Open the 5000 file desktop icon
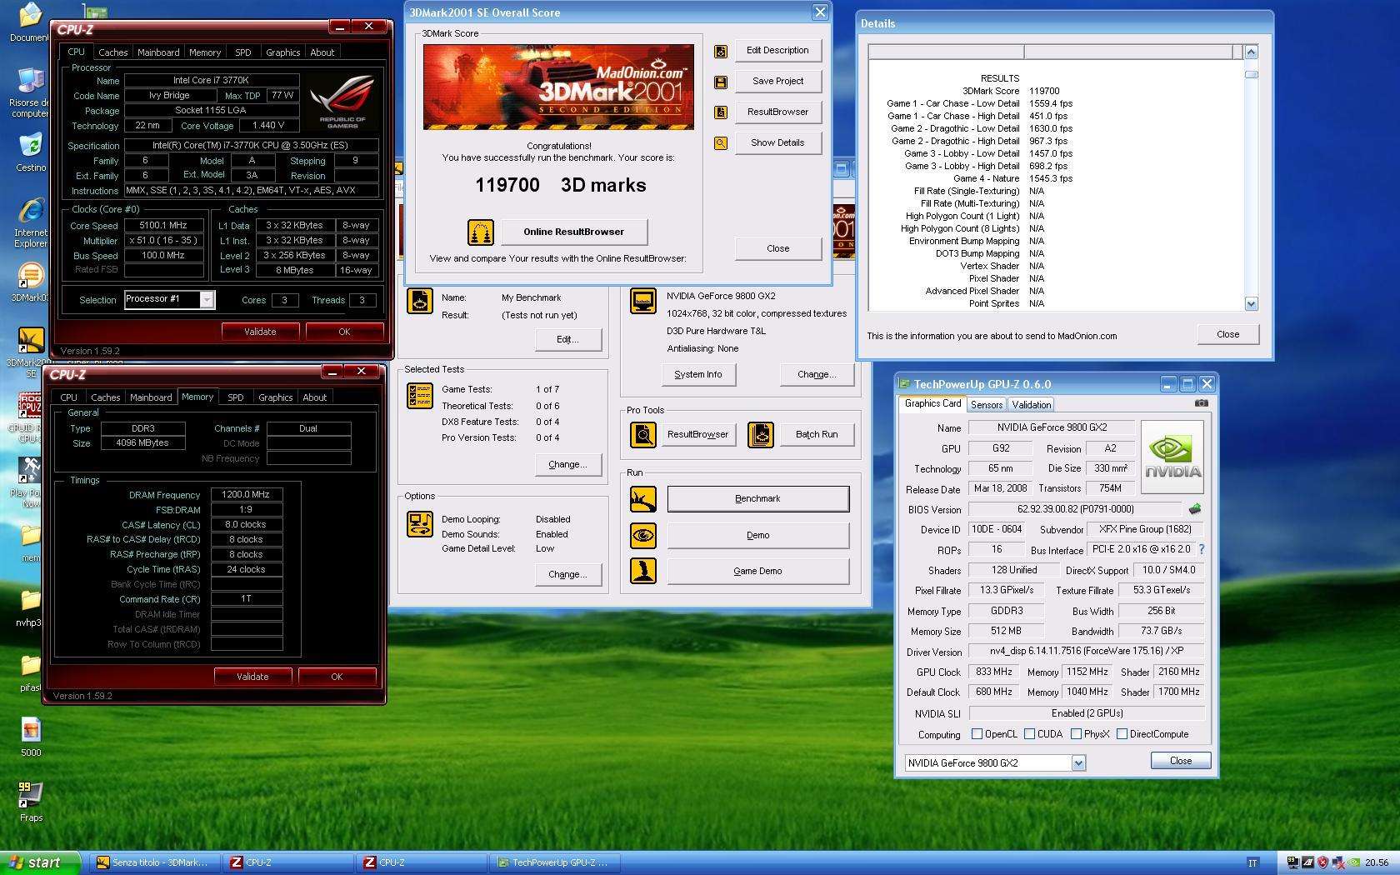Screen dimensions: 1400x875 (x=31, y=737)
